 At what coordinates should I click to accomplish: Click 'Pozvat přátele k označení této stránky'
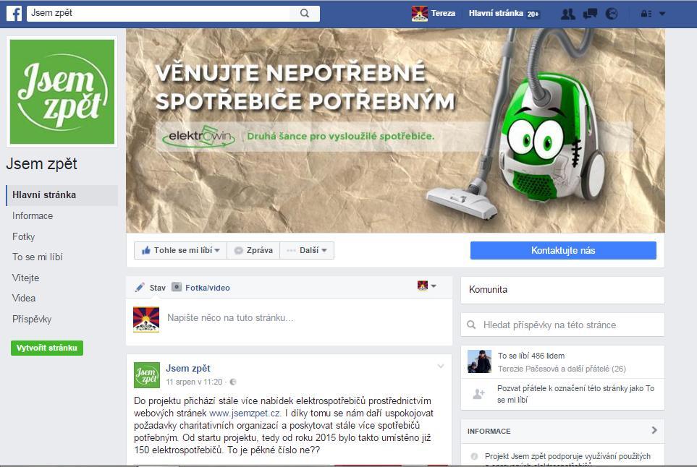pos(575,394)
